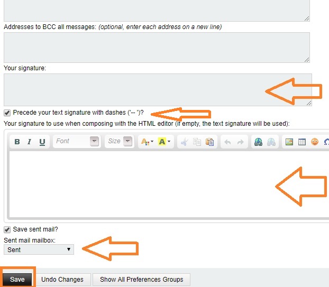
Task: Expand the Sent mail mailbox dropdown
Action: coord(39,249)
